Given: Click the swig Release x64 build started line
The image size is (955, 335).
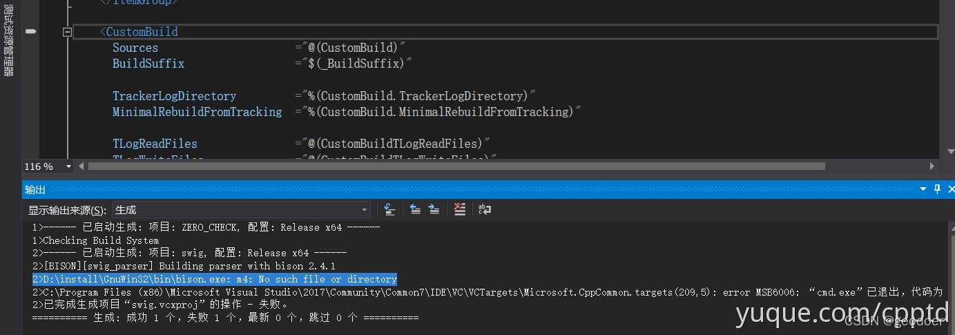Looking at the screenshot, I should coord(189,253).
